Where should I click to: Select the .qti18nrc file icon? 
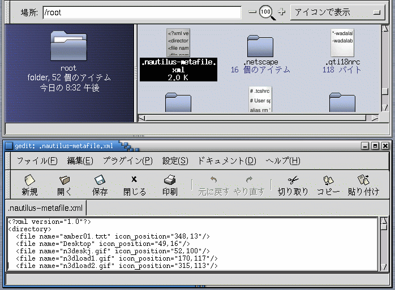coord(342,43)
